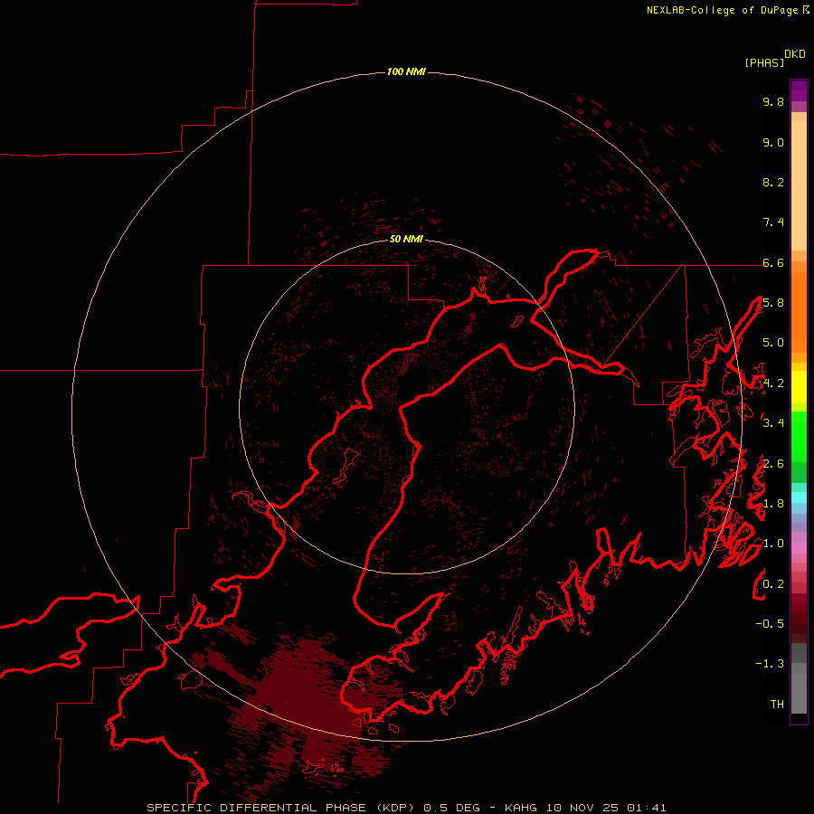Viewport: 814px width, 814px height.
Task: Click the pink segment of the color bar
Action: click(x=799, y=548)
